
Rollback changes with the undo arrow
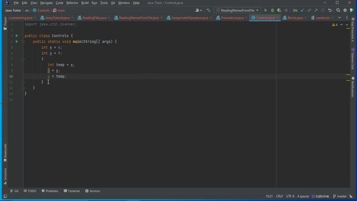(x=330, y=11)
